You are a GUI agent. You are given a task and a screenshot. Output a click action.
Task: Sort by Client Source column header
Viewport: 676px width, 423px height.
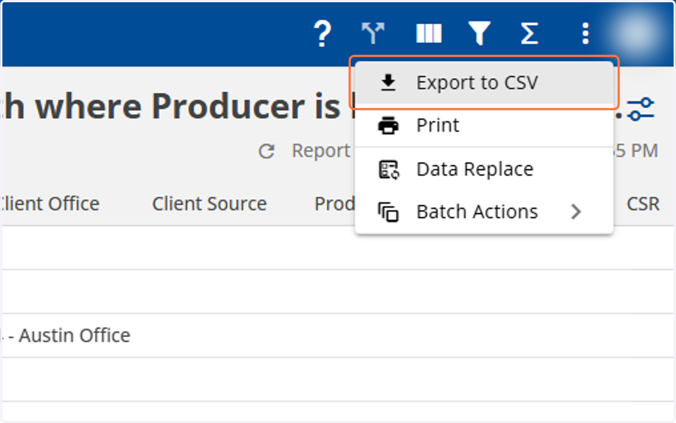tap(209, 203)
